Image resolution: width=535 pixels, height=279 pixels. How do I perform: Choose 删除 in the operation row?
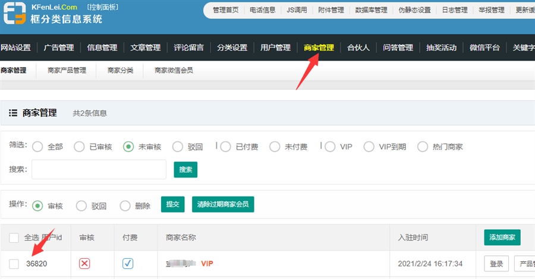coord(125,206)
